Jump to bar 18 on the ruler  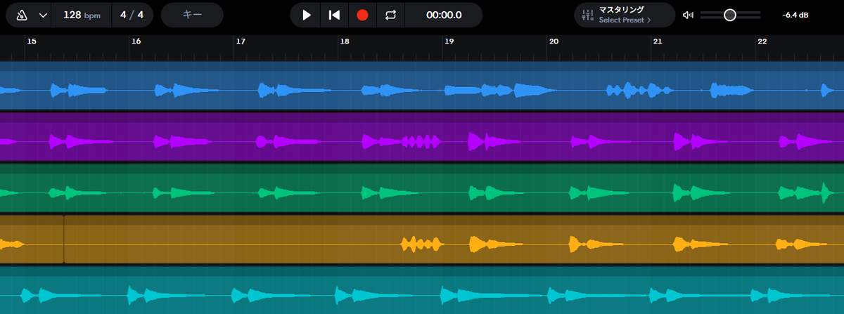pos(345,41)
